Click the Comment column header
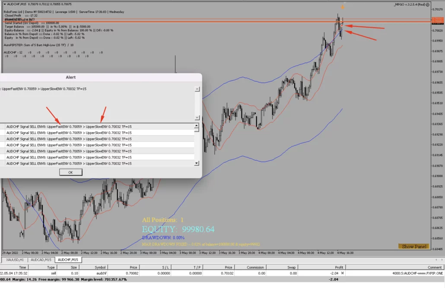Viewport: 445px width, 288px height. (x=435, y=267)
